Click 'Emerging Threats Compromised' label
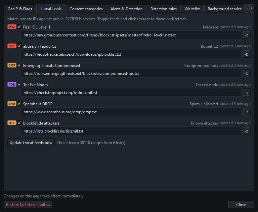258x212 pixels. tap(52, 66)
